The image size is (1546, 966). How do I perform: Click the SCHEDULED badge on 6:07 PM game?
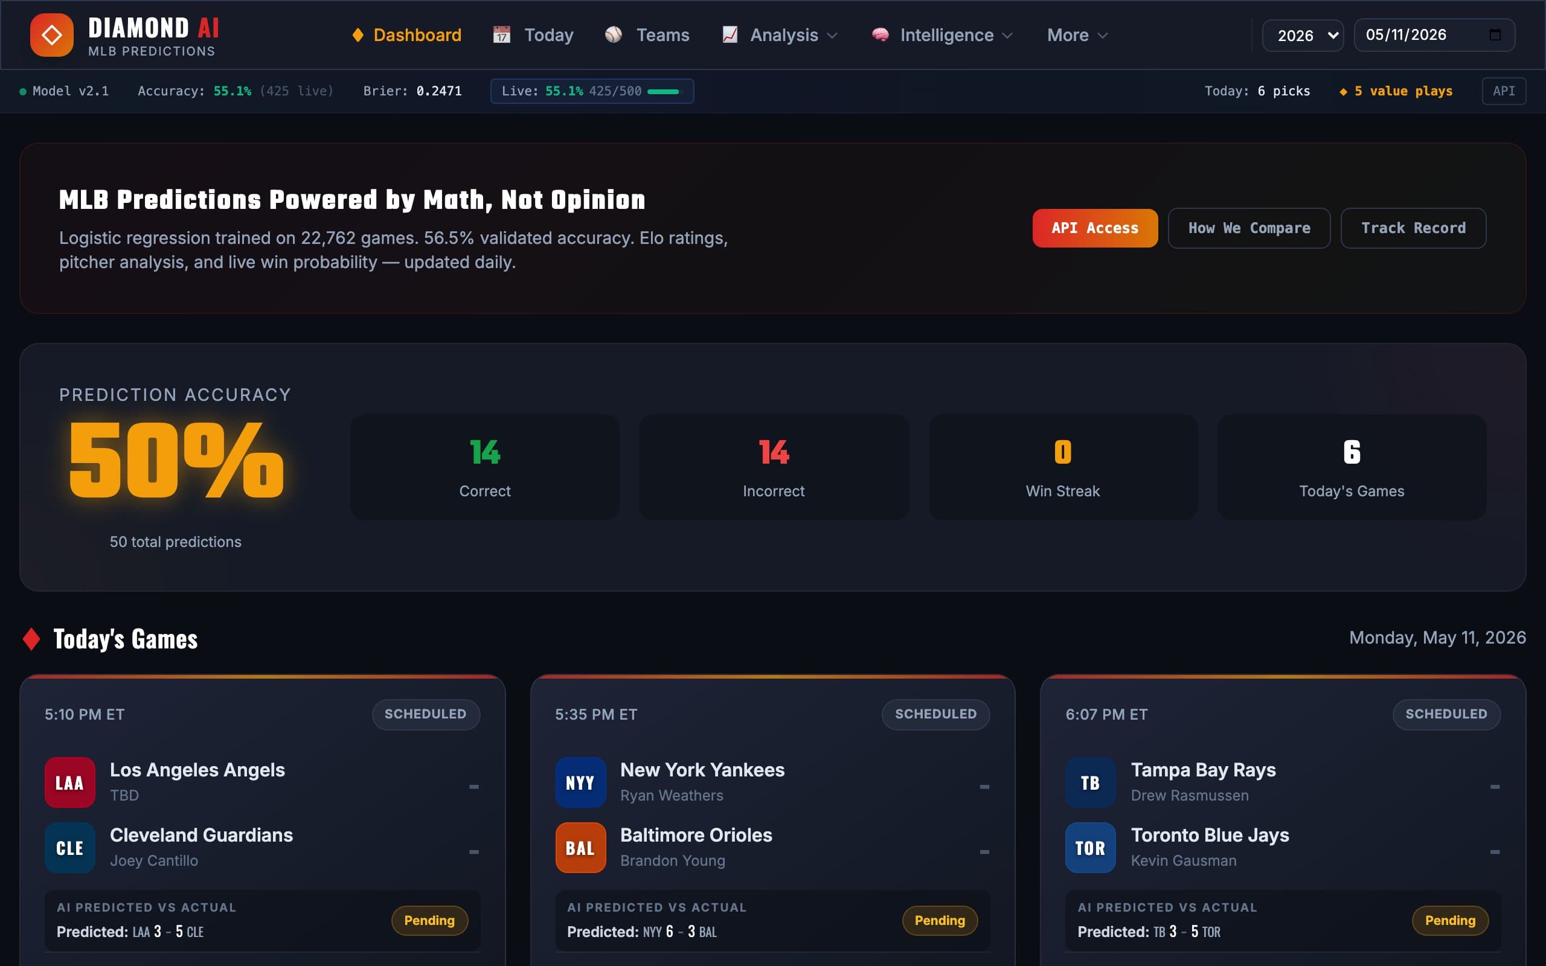(x=1446, y=714)
